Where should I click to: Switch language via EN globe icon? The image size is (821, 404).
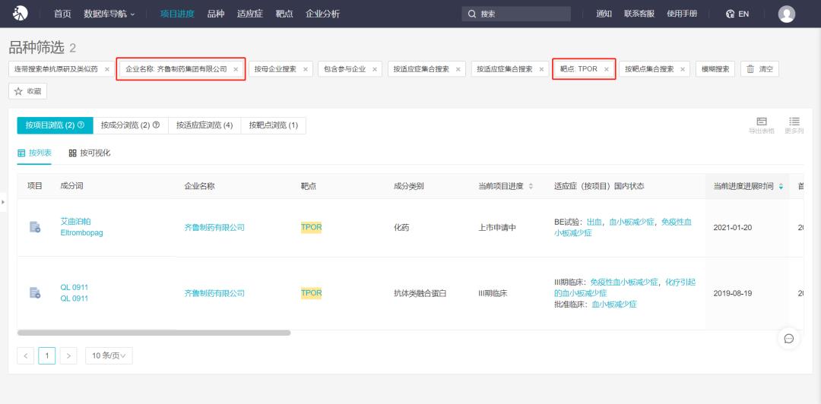[737, 14]
